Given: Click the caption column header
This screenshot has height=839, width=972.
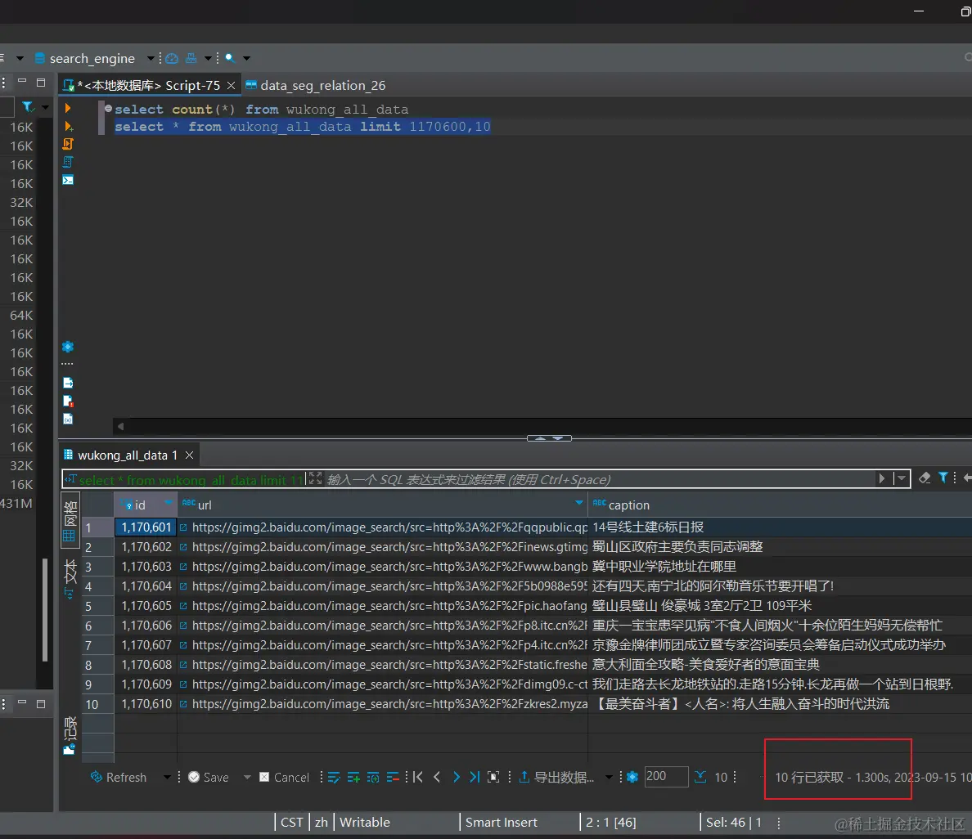Looking at the screenshot, I should coord(780,505).
